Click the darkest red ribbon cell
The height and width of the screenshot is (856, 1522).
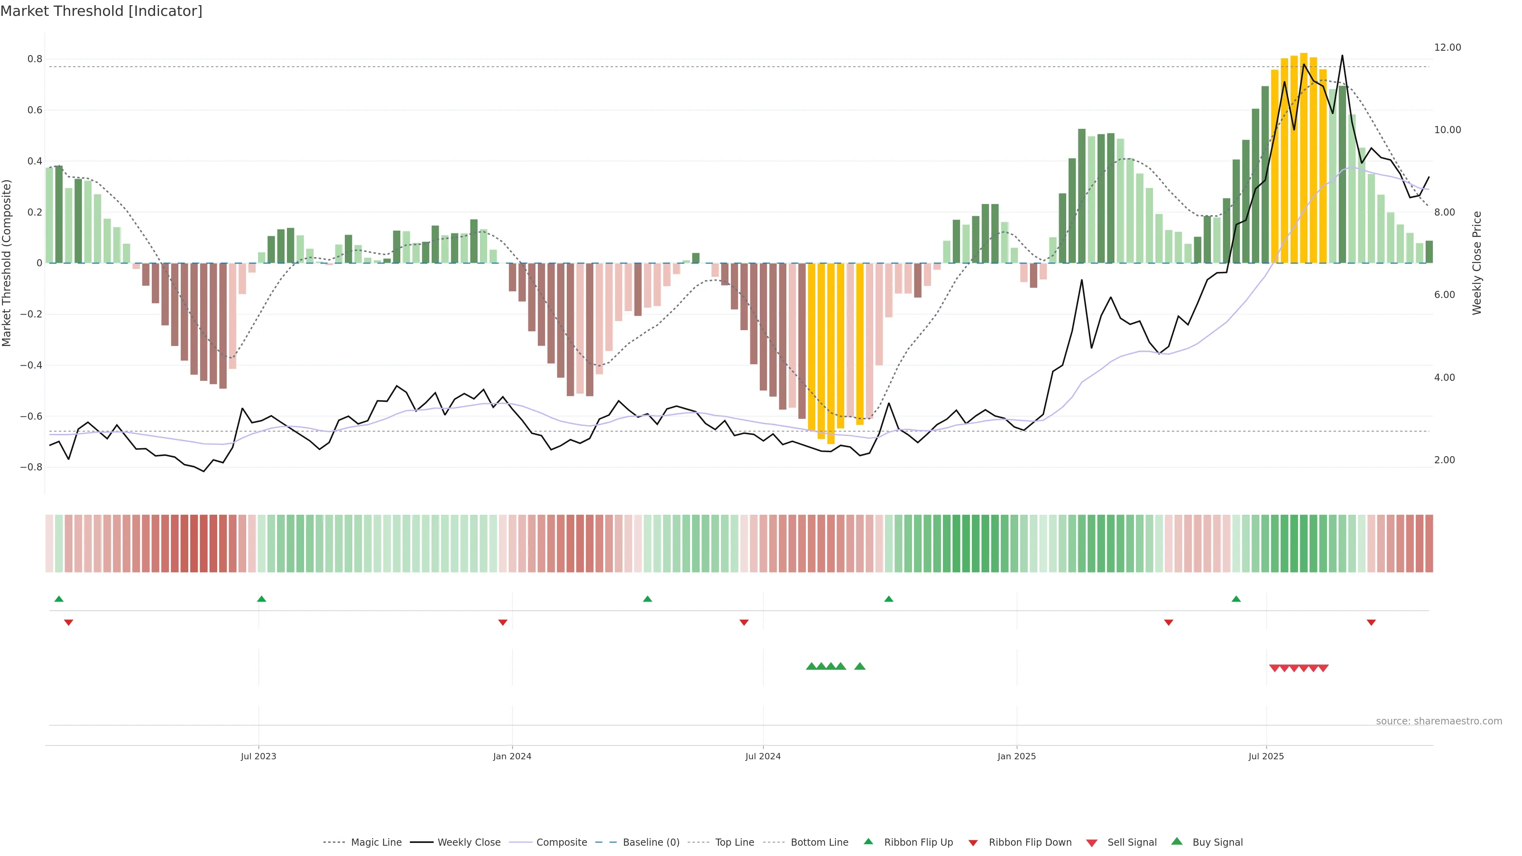(194, 543)
